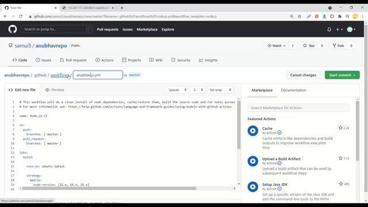Click the Setup Java JDK action icon

click(253, 187)
